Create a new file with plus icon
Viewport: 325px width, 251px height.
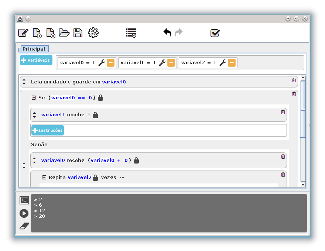[37, 33]
